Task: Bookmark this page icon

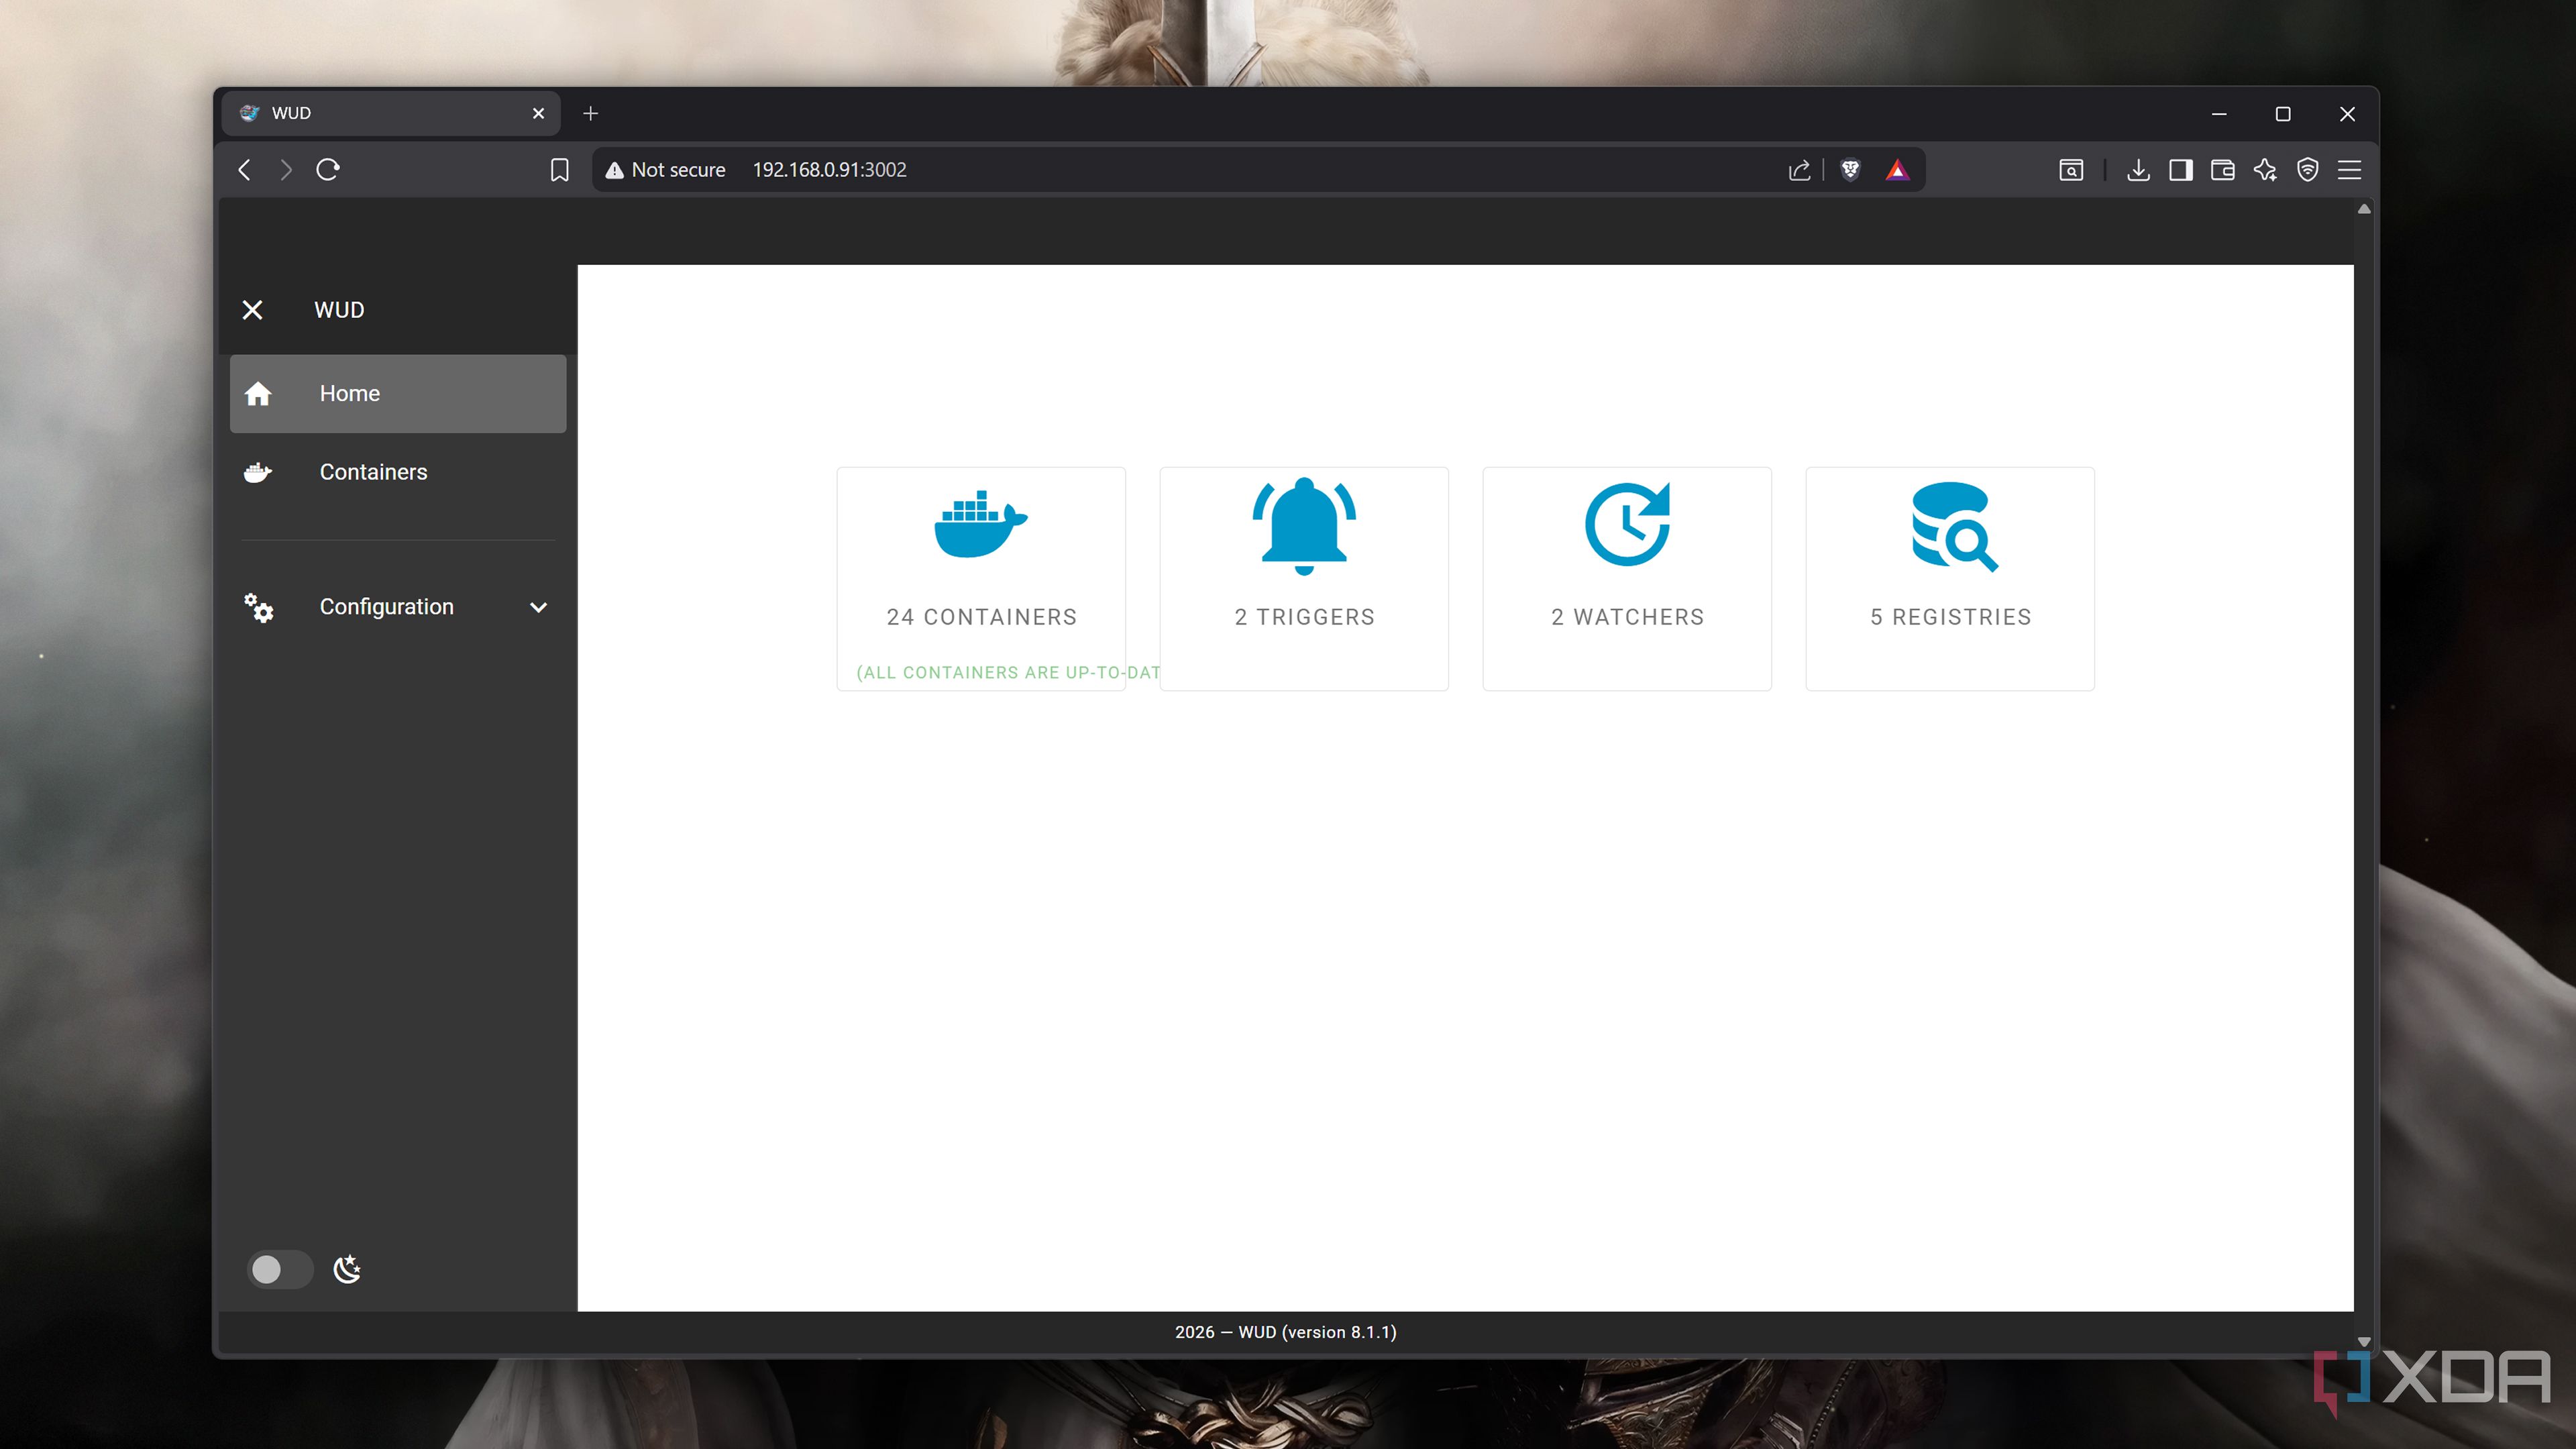Action: click(x=560, y=170)
